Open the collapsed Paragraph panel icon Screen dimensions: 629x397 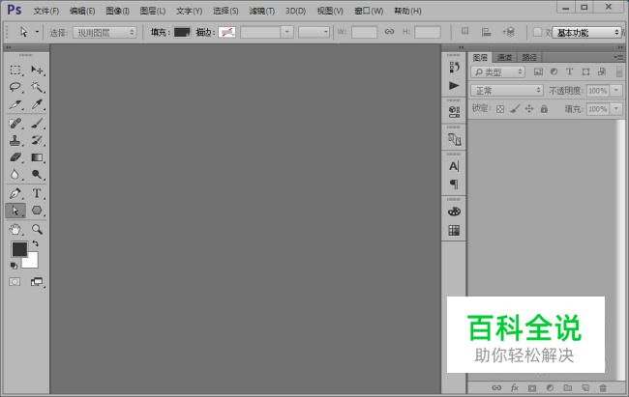(454, 184)
